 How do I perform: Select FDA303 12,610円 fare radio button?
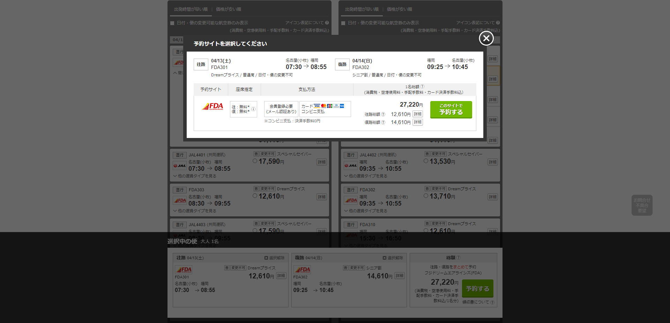coord(255,196)
